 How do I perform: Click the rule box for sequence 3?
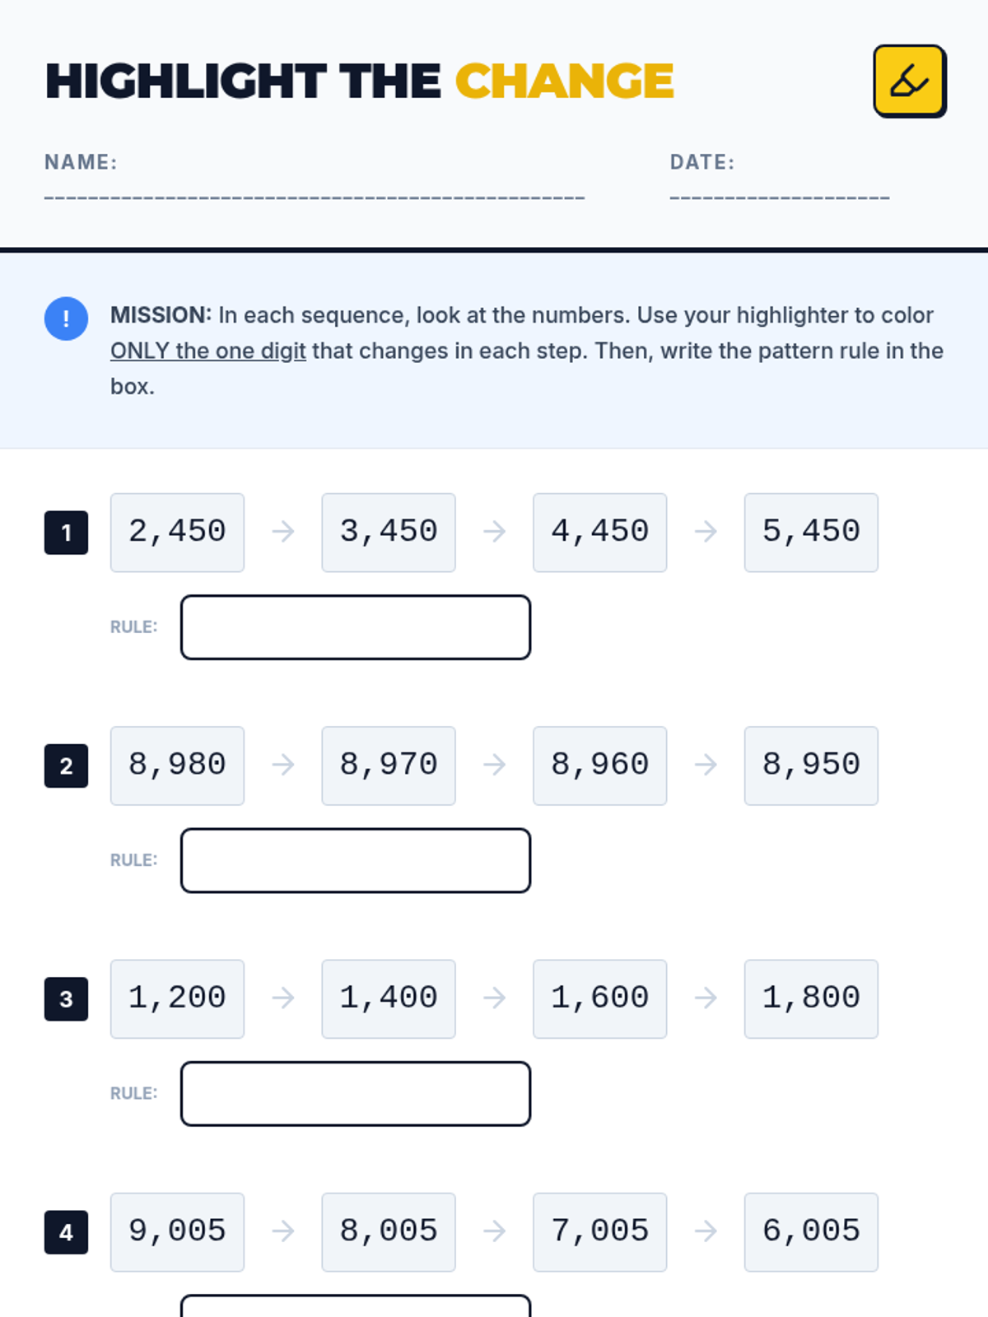(x=356, y=1093)
